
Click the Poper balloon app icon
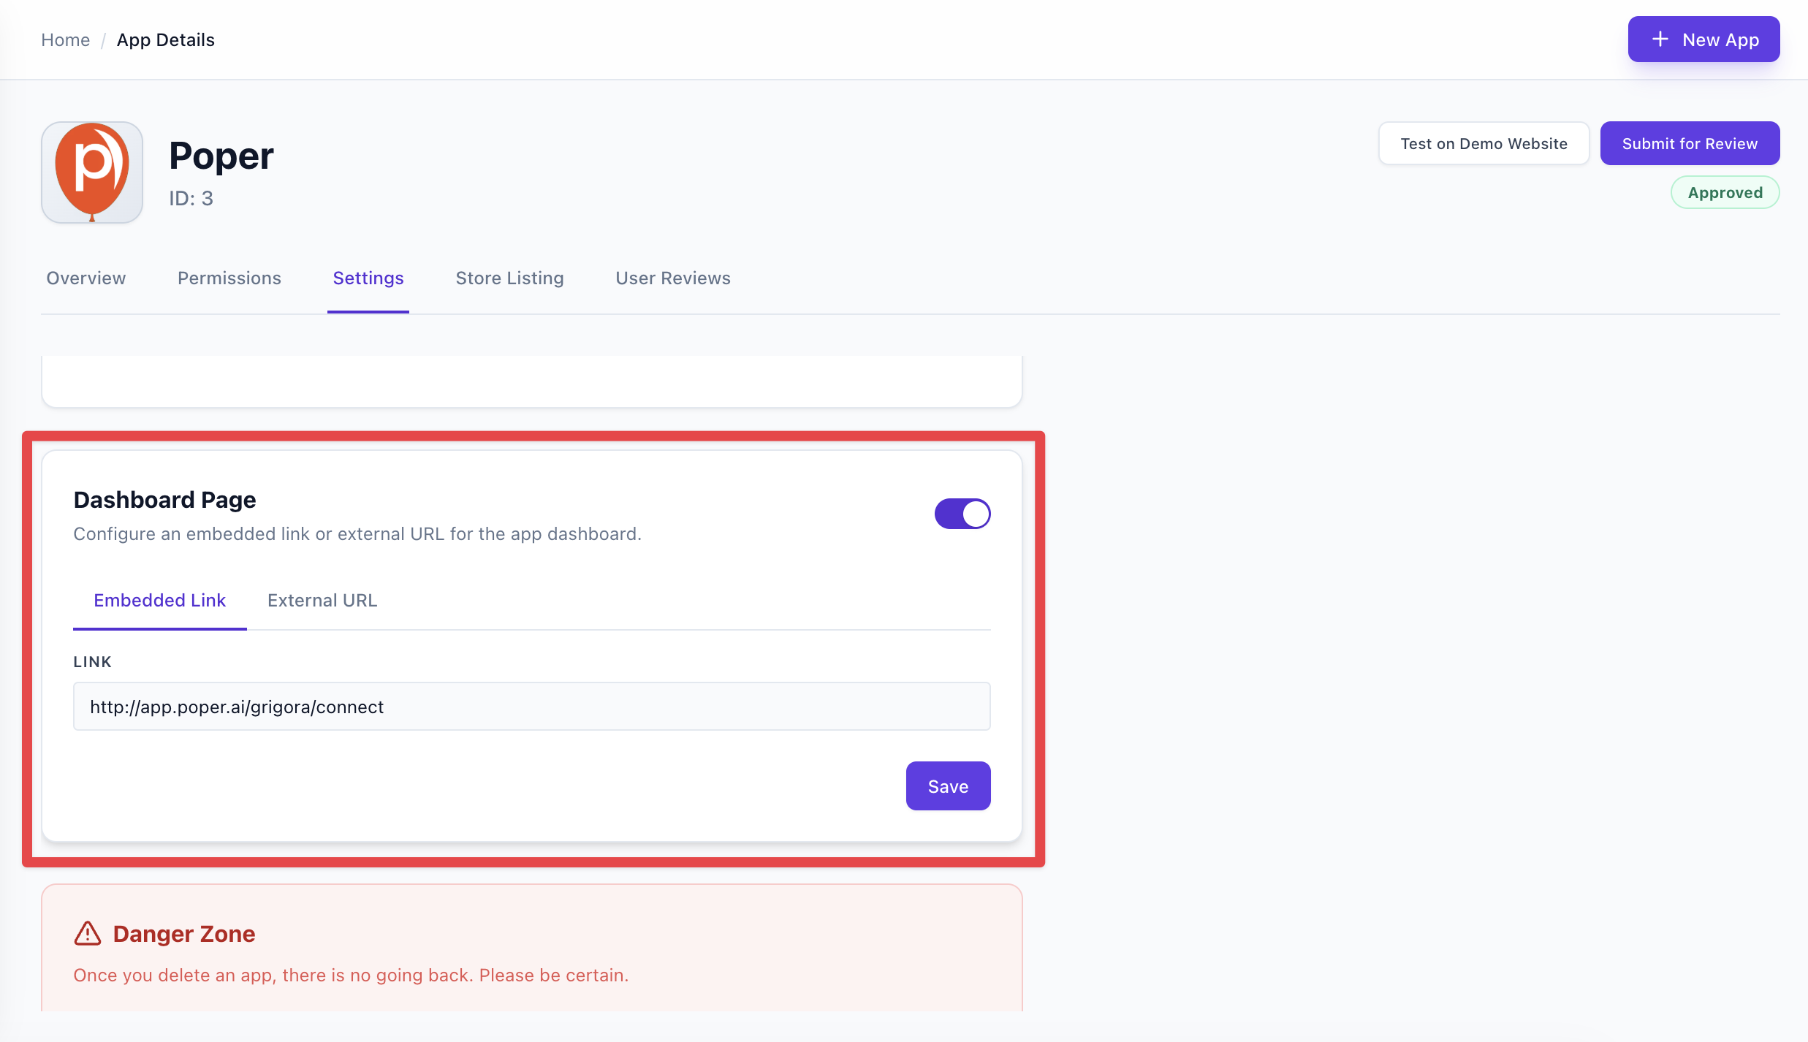pyautogui.click(x=92, y=172)
